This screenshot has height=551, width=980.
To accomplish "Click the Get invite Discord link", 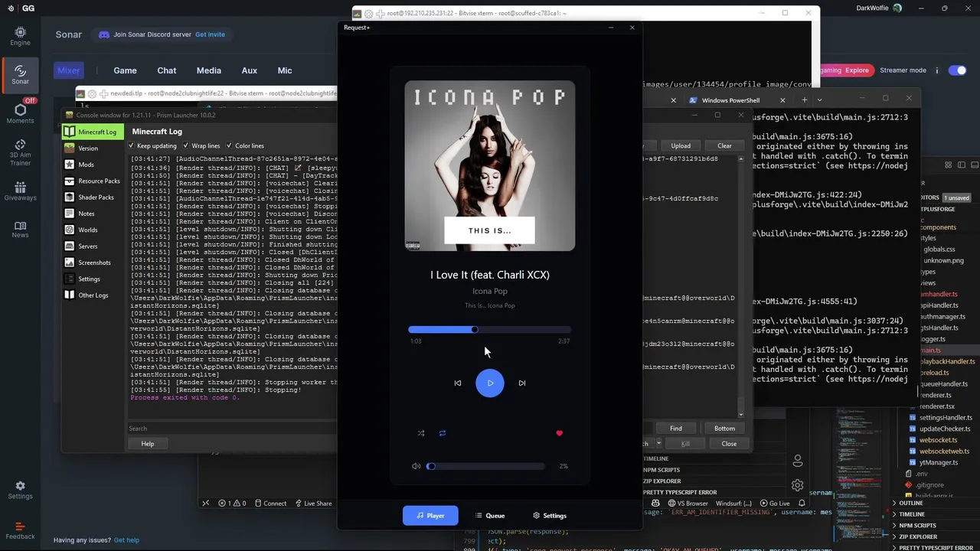I will click(x=210, y=34).
